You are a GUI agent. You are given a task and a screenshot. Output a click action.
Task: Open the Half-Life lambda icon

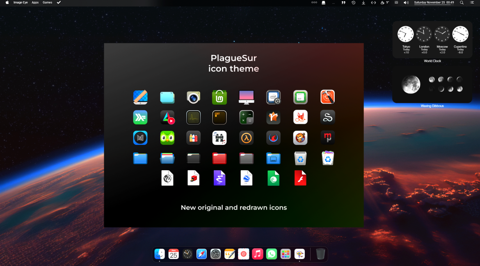coord(246,138)
